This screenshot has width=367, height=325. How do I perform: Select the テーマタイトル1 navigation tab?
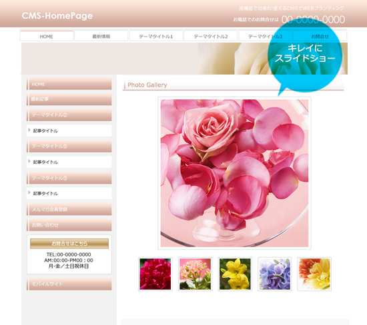click(x=156, y=36)
